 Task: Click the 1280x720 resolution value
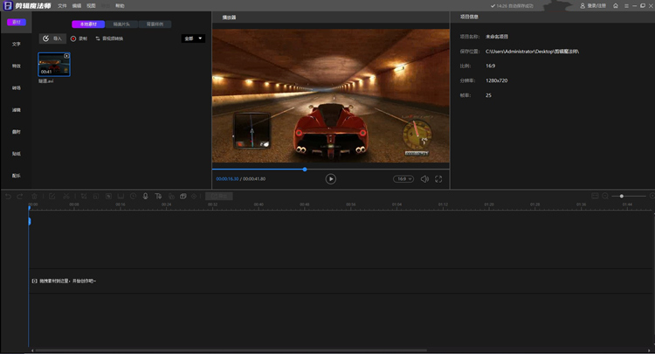tap(496, 80)
